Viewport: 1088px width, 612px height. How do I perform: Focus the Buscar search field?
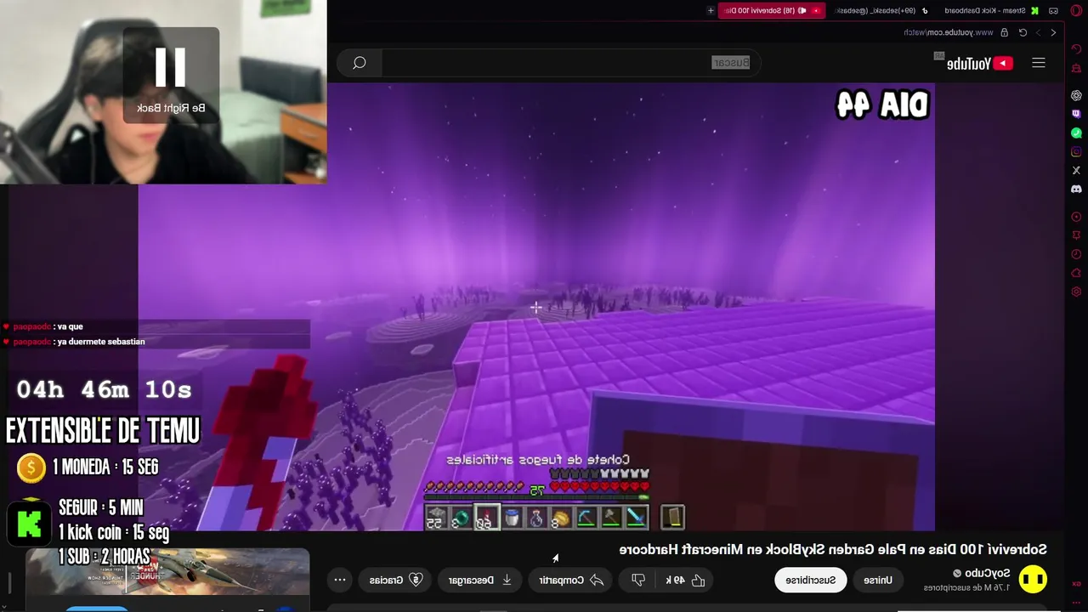(x=569, y=63)
